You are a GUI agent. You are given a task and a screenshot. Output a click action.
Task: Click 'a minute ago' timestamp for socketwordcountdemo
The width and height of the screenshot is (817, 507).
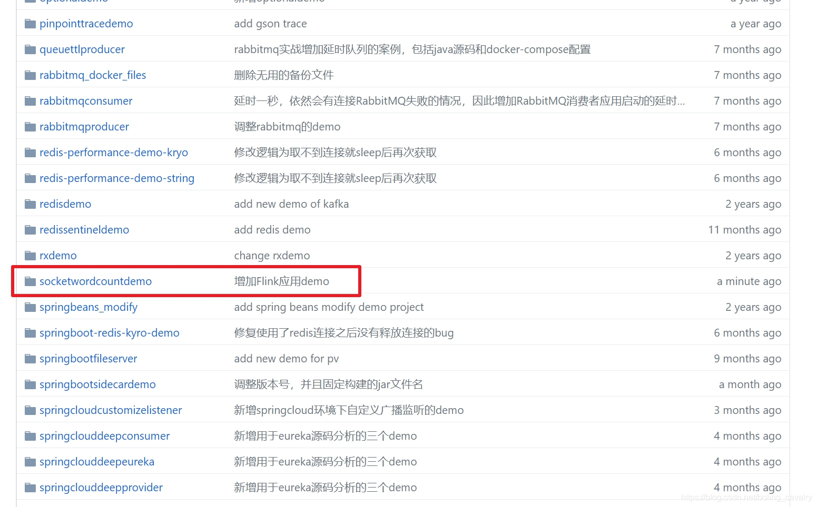tap(749, 281)
